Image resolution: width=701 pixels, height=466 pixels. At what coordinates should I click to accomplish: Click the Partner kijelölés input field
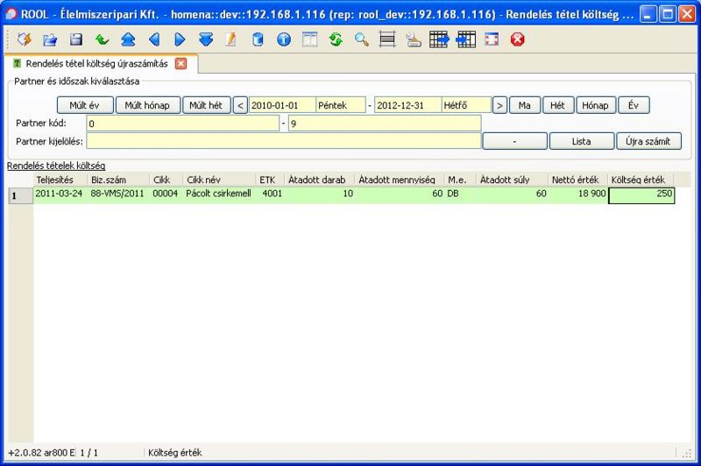pos(283,141)
